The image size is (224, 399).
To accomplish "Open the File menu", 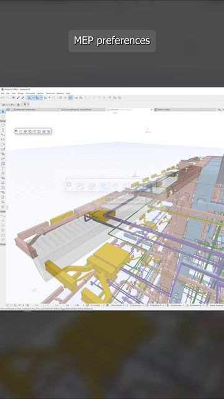I will [2, 94].
